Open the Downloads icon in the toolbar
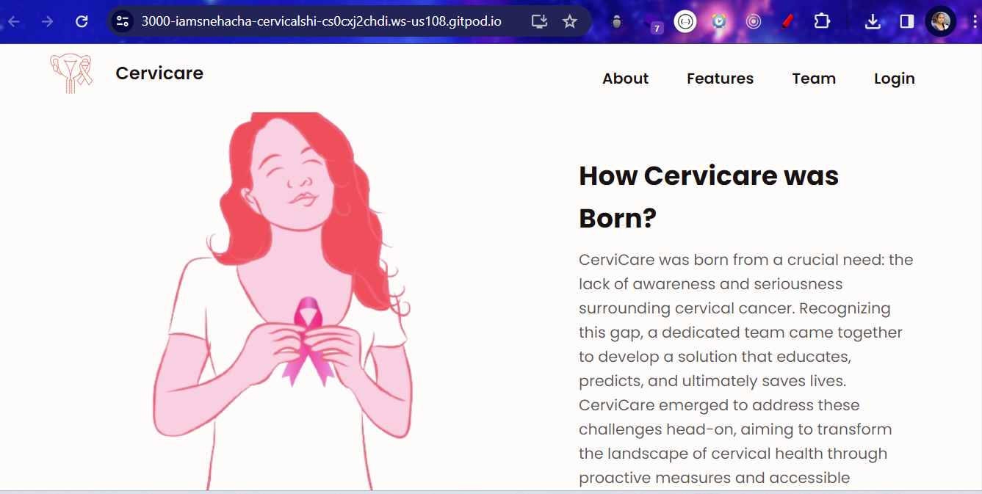Screen dimensions: 982x494 click(x=873, y=21)
